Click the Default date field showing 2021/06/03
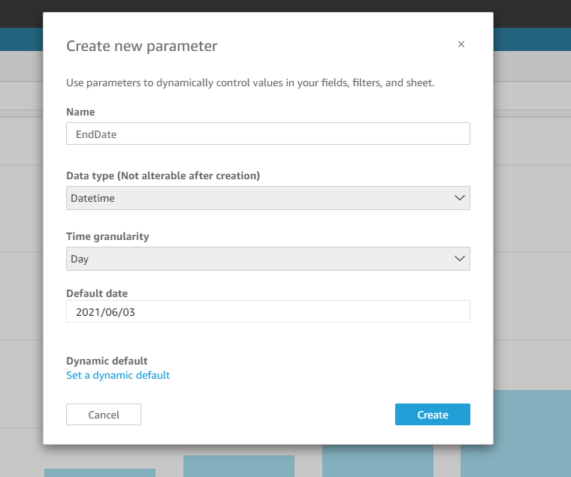This screenshot has height=477, width=571. point(268,311)
